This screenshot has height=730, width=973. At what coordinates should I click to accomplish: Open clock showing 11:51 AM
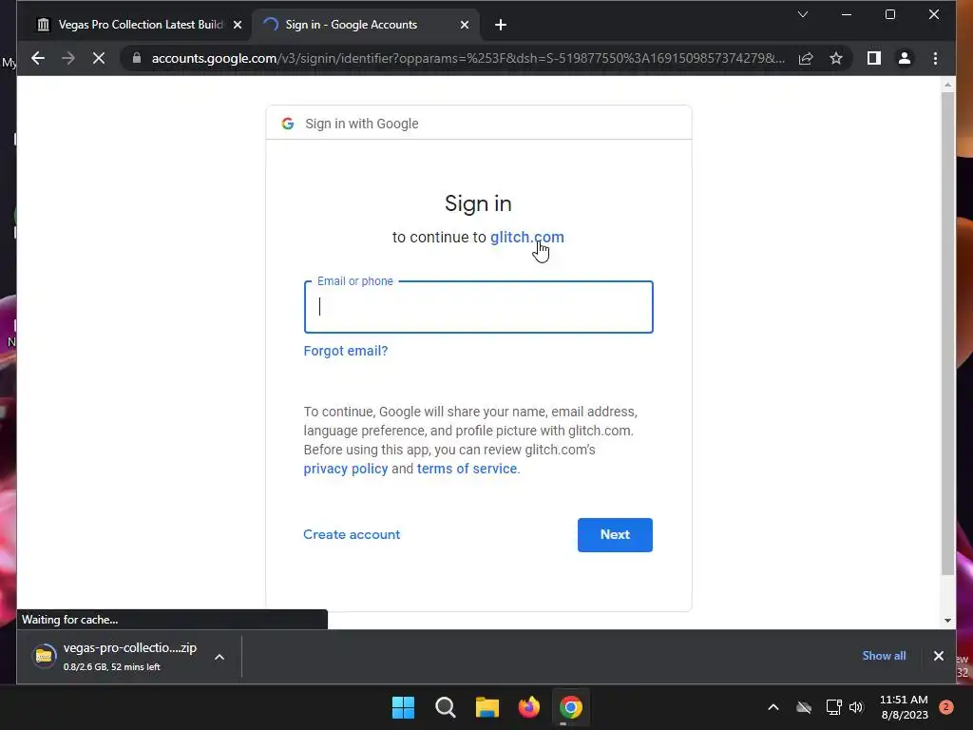point(905,707)
